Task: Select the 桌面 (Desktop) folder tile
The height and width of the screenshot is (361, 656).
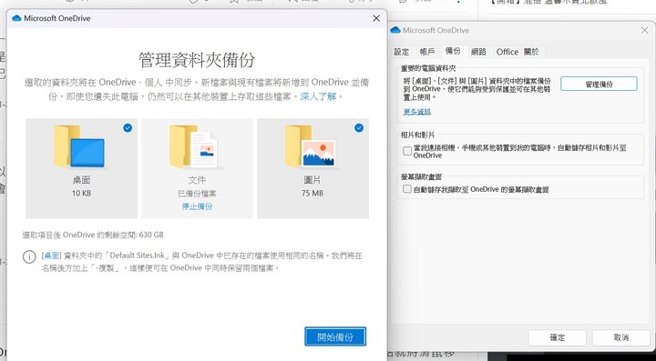Action: [82, 168]
